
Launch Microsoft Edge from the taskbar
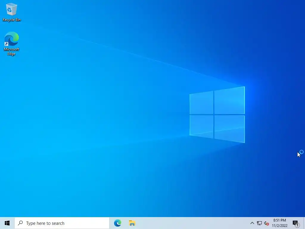(118, 223)
